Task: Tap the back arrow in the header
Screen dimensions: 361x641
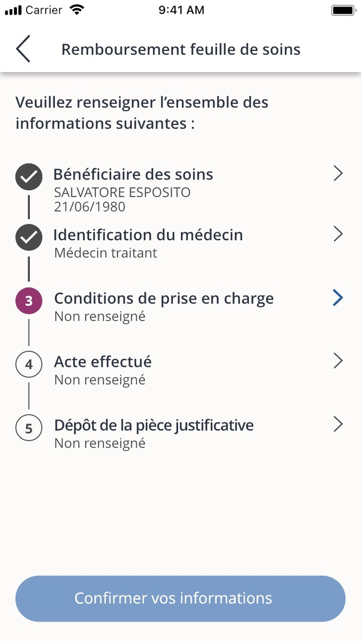Action: coord(22,49)
